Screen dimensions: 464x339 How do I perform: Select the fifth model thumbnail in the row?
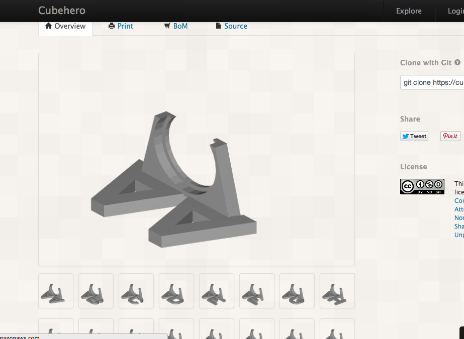[x=217, y=291]
